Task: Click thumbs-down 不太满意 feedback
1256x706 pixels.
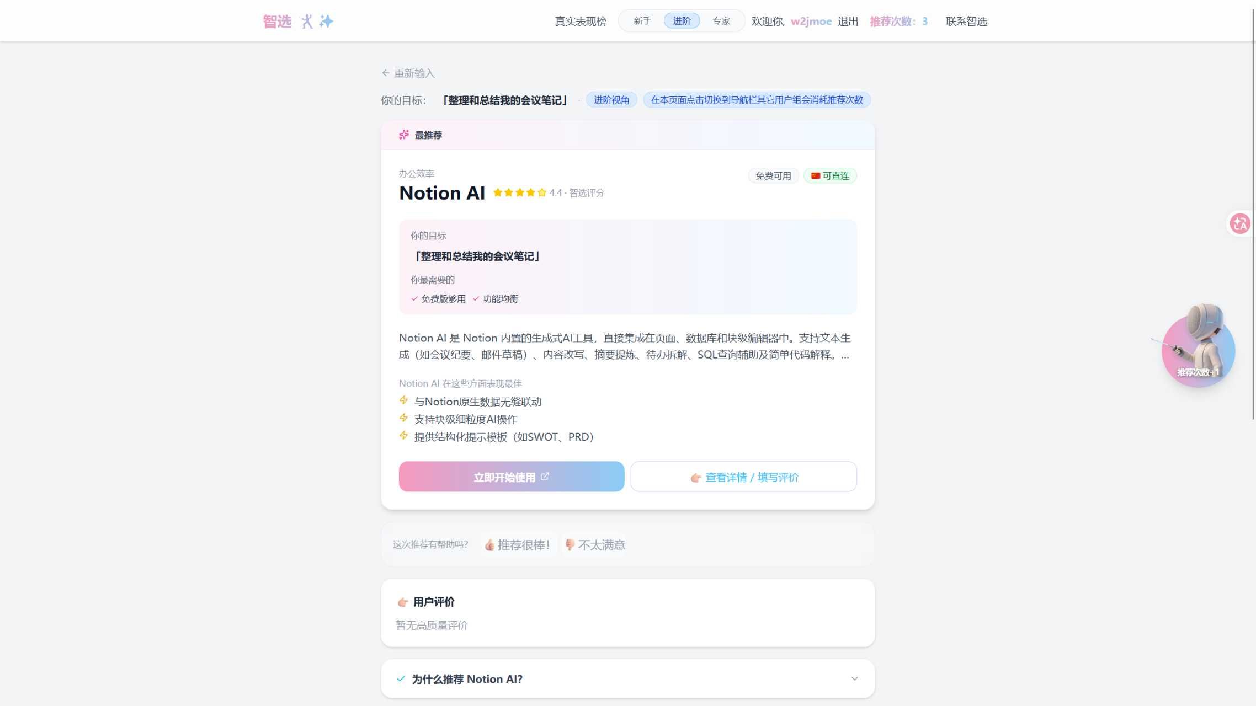Action: [595, 545]
